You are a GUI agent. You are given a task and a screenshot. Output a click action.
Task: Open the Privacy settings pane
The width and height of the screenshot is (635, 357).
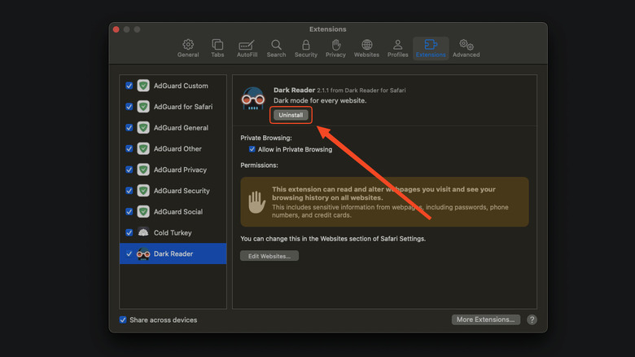[335, 48]
